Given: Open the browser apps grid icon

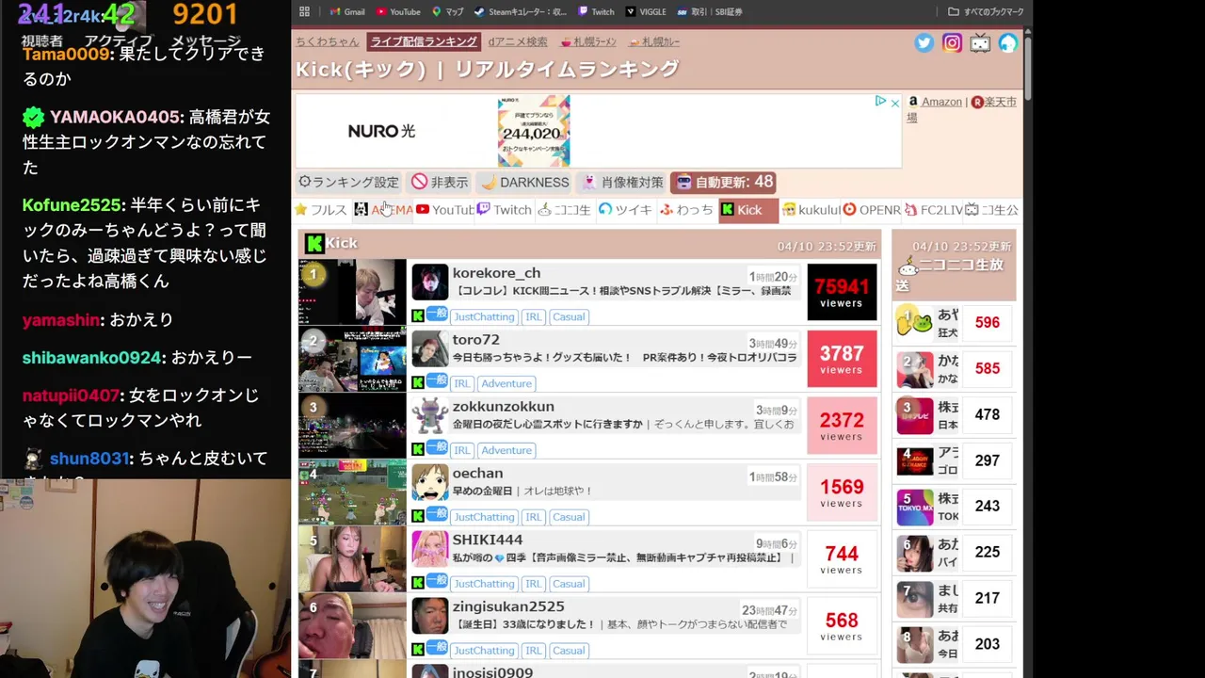Looking at the screenshot, I should click(x=304, y=12).
